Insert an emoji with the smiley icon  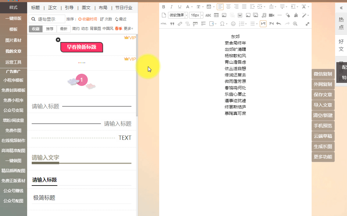click(233, 24)
